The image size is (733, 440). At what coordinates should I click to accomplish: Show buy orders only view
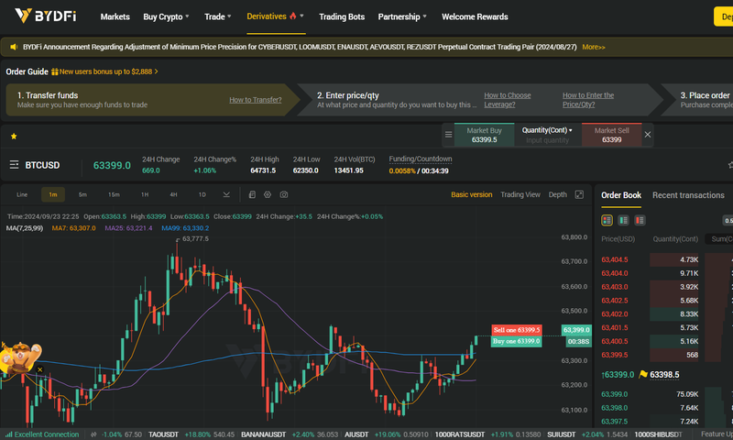[x=623, y=220]
